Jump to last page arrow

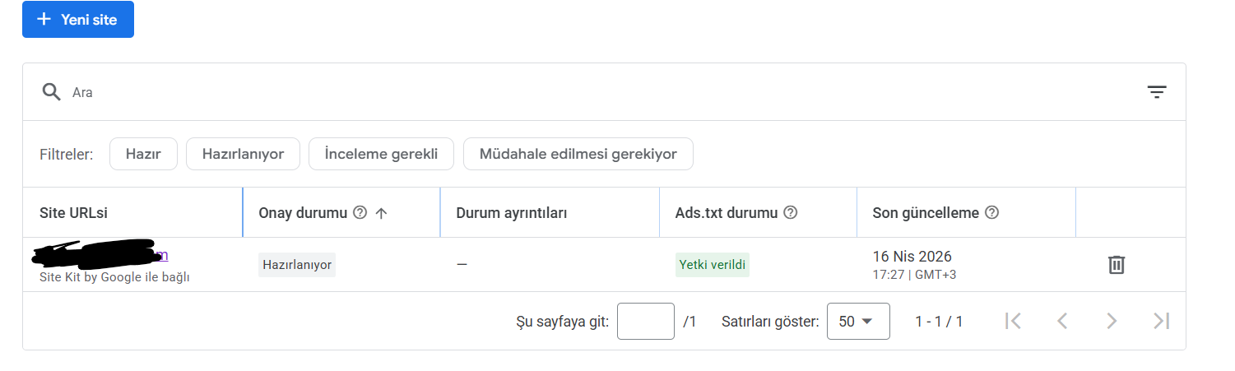point(1162,321)
